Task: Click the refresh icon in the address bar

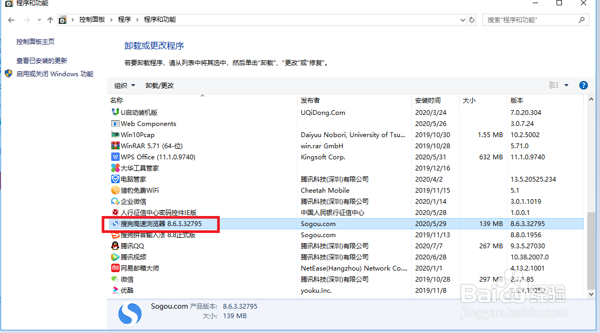Action: 471,20
